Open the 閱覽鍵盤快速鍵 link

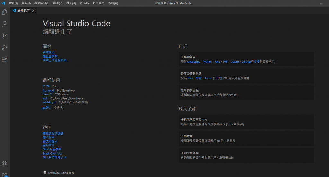click(x=53, y=133)
